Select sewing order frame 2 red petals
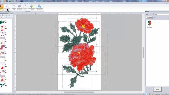Viewport: 169px width, 95px height. pyautogui.click(x=2, y=28)
